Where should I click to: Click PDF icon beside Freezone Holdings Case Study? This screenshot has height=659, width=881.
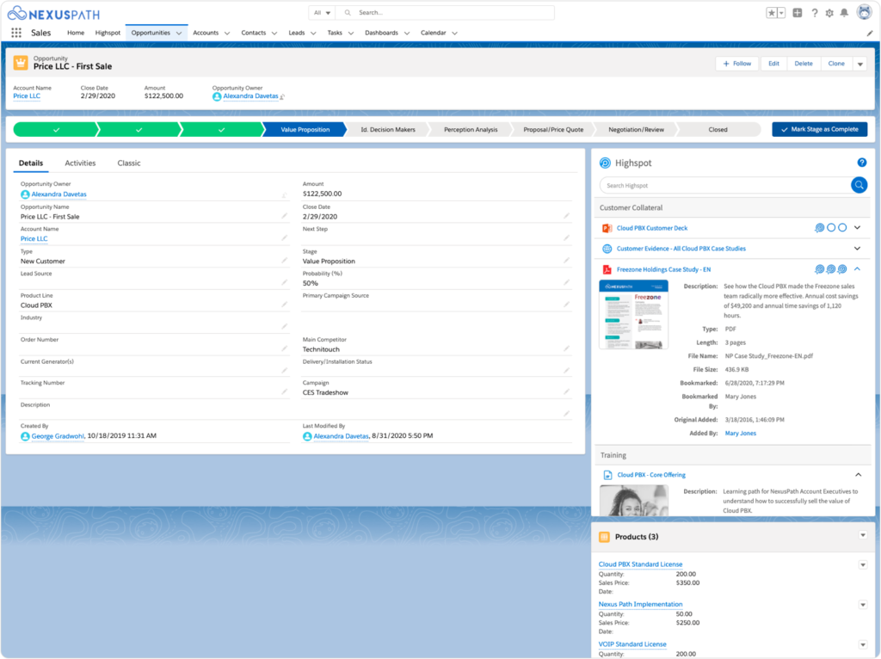point(607,269)
